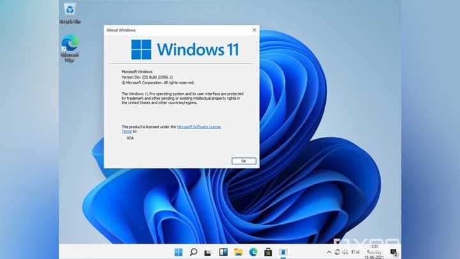The width and height of the screenshot is (460, 259).
Task: Expand the hidden tray icons chevron
Action: (x=329, y=252)
